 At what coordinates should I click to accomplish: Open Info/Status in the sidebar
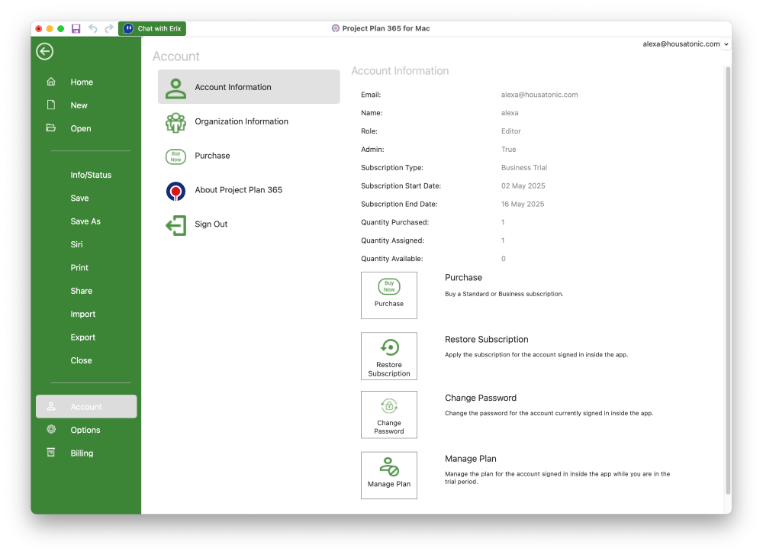coord(91,175)
